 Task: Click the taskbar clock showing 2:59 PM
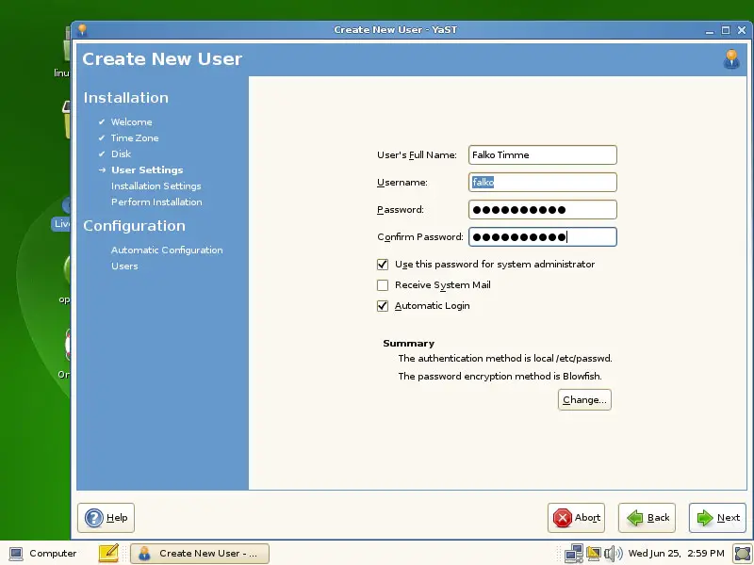(x=676, y=554)
